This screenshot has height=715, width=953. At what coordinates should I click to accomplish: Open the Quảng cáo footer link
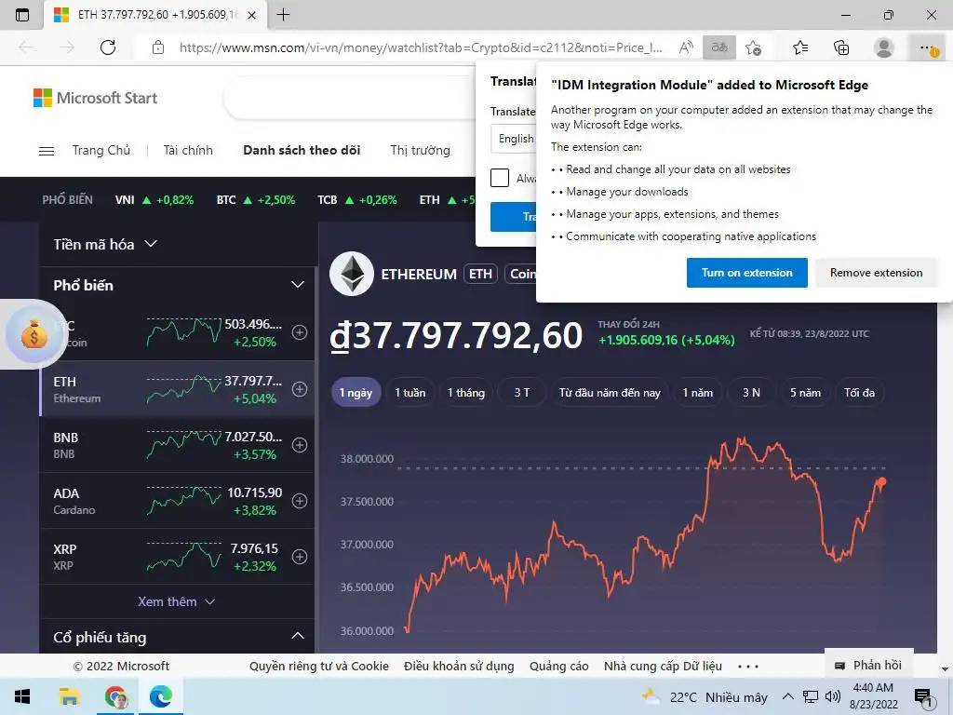[559, 667]
